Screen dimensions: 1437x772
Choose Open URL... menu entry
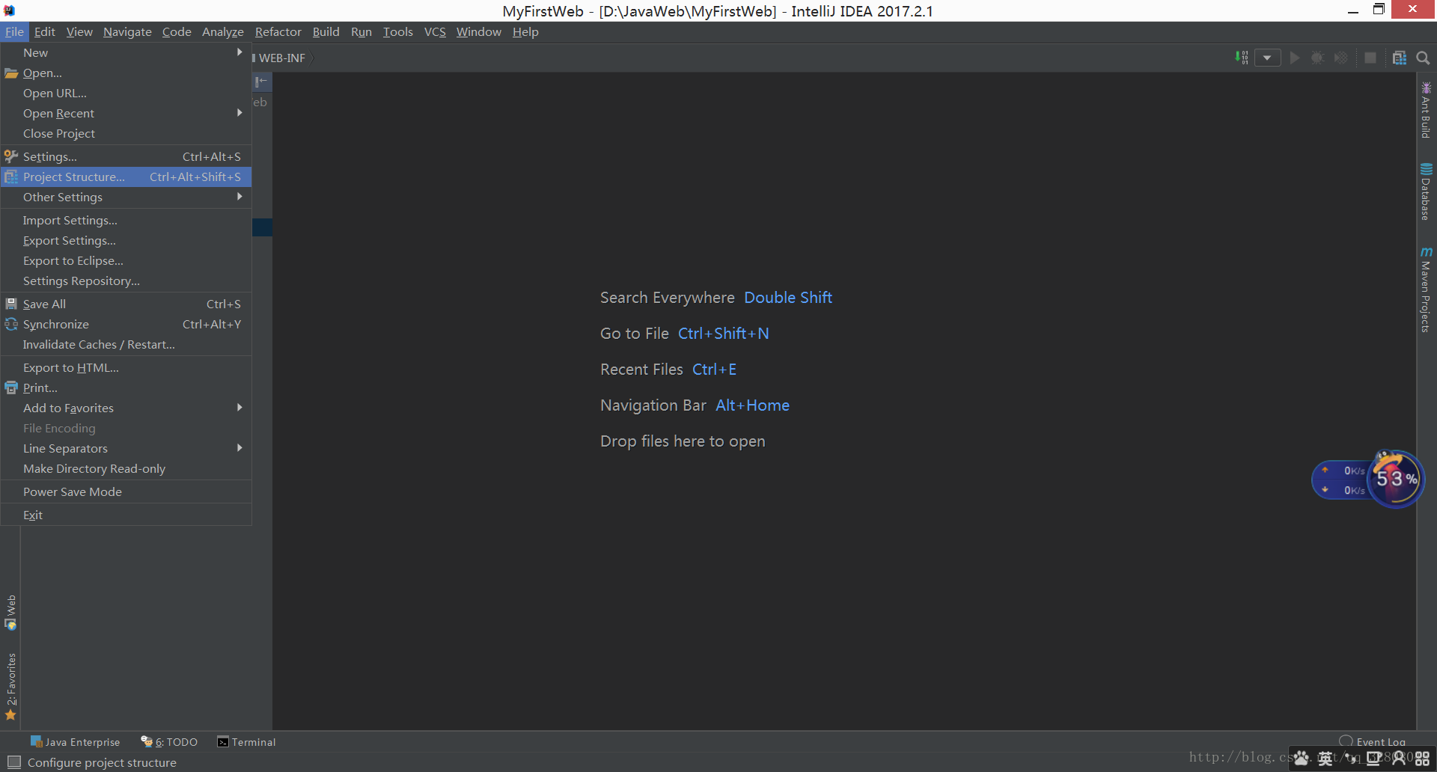126,93
